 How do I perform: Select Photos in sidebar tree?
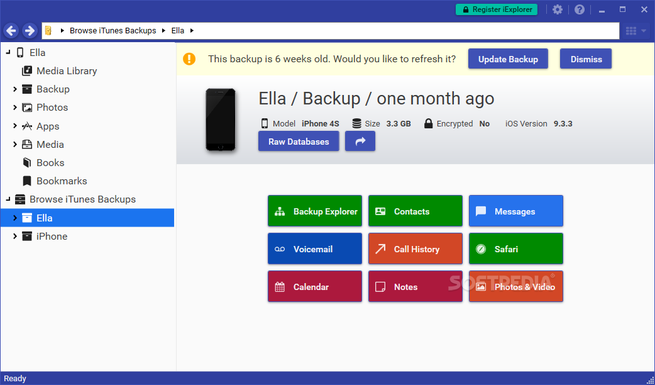coord(52,108)
